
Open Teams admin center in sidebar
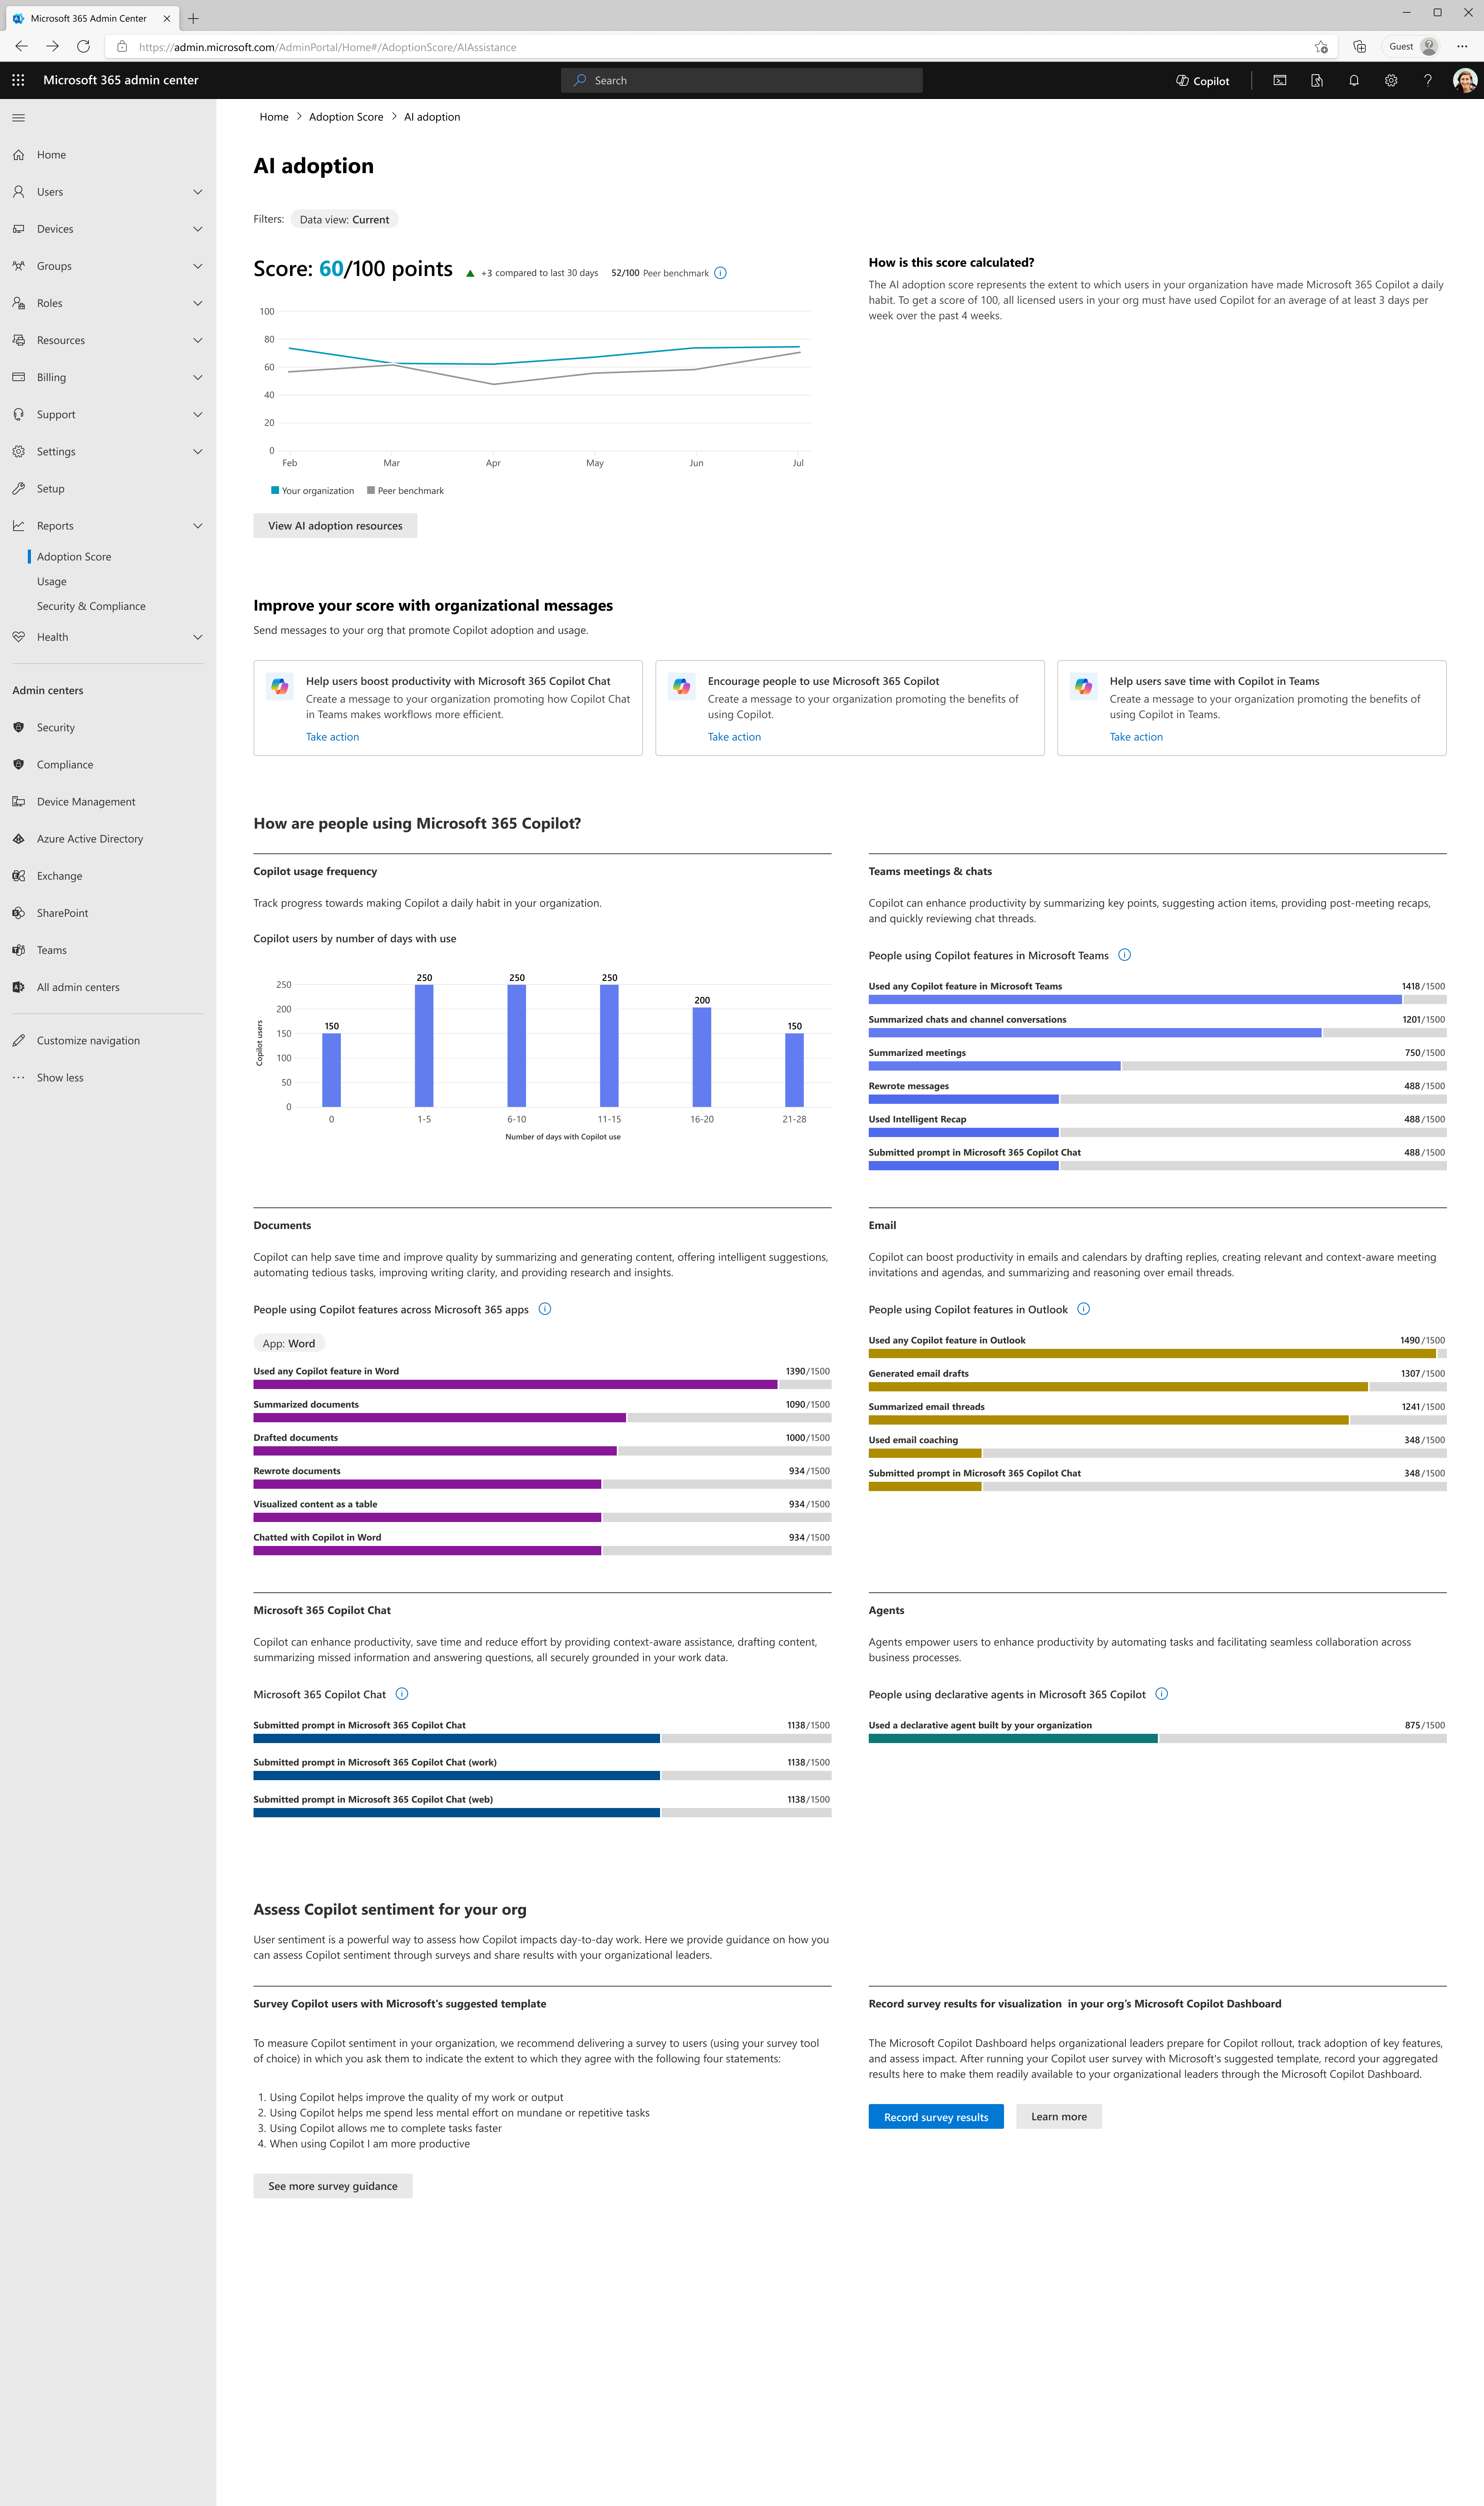pos(108,950)
